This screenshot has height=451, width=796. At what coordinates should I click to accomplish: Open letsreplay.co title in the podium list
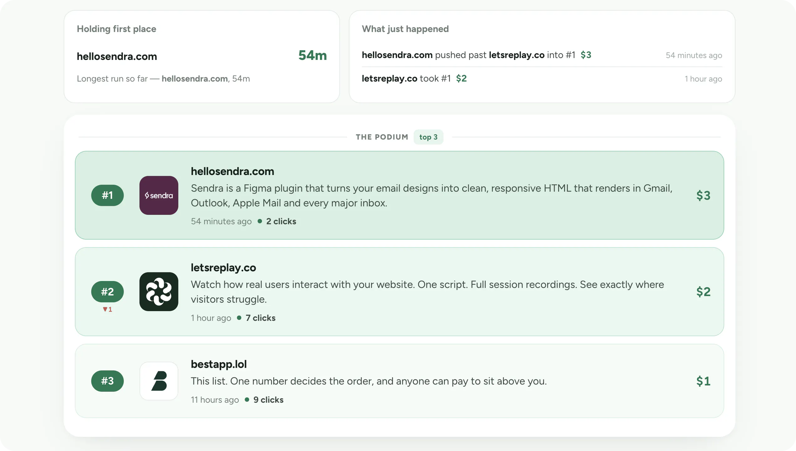click(x=223, y=268)
